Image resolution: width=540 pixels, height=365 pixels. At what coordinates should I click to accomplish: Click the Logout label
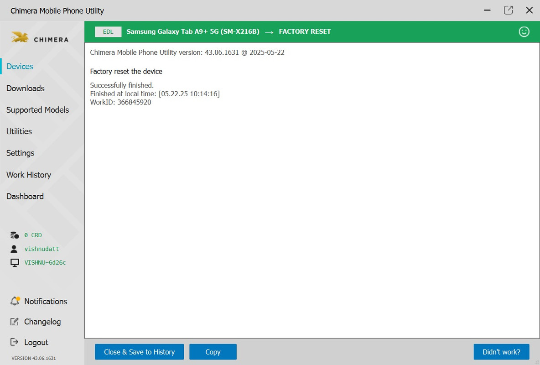(36, 342)
